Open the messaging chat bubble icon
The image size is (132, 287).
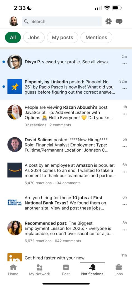point(119,22)
